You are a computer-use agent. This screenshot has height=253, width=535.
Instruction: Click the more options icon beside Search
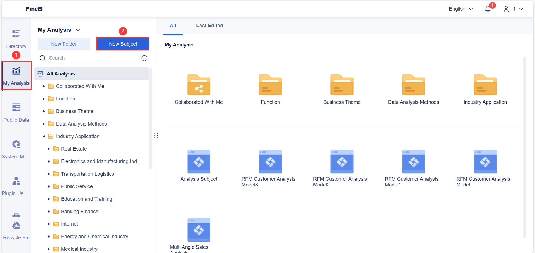pos(144,58)
